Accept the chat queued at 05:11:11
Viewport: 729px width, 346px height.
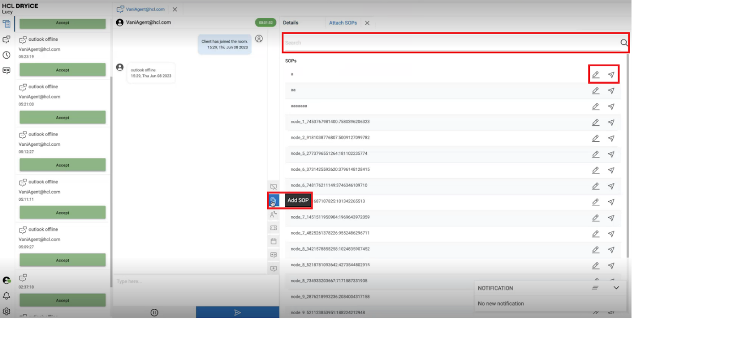click(63, 212)
